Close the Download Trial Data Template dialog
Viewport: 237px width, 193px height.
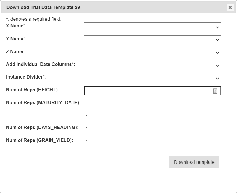(230, 8)
